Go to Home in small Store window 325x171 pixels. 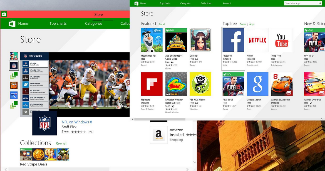point(143,3)
